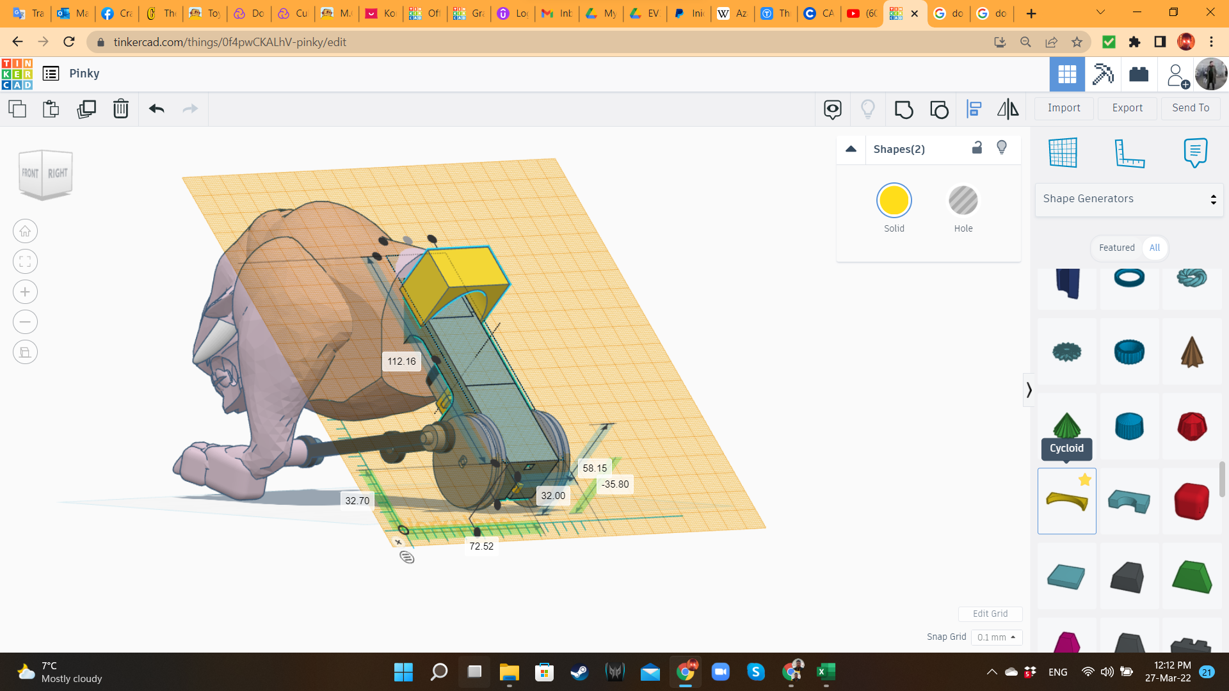Click the Edit Grid button

(990, 614)
